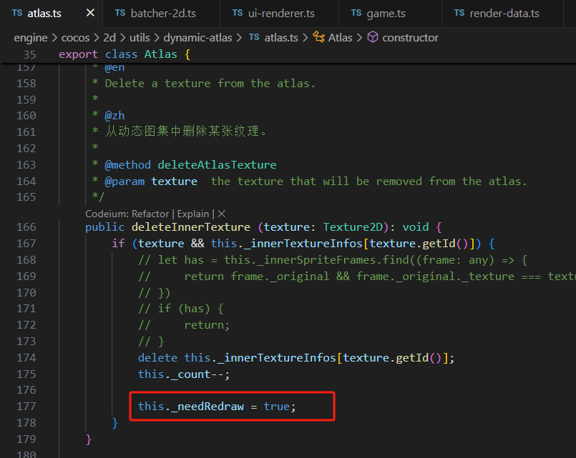The width and height of the screenshot is (576, 458).
Task: Click '@param texture' in the doc comment
Action: [150, 181]
